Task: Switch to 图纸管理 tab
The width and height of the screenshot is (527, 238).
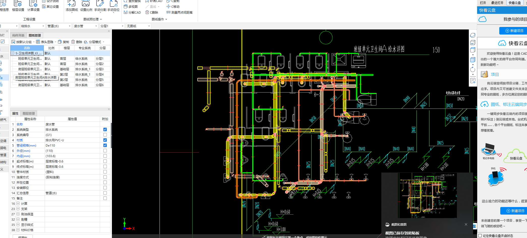Action: pyautogui.click(x=35, y=36)
